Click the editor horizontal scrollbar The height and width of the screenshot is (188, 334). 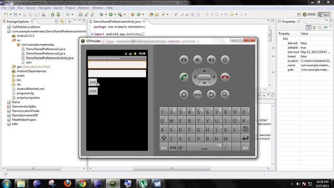pos(172,169)
